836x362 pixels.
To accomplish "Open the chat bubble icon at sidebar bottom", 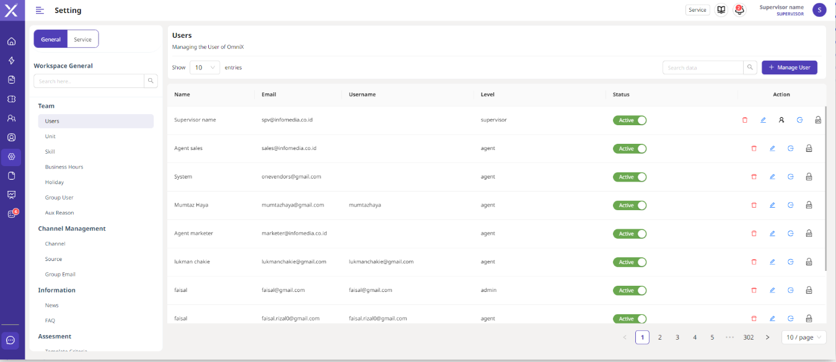I will pos(11,340).
